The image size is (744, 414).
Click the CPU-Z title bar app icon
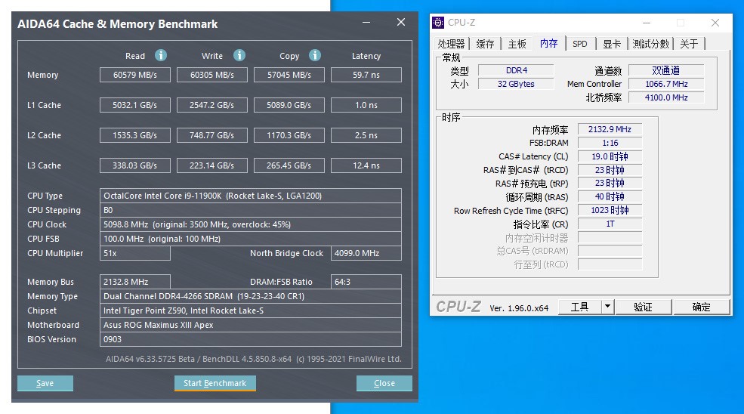(438, 23)
